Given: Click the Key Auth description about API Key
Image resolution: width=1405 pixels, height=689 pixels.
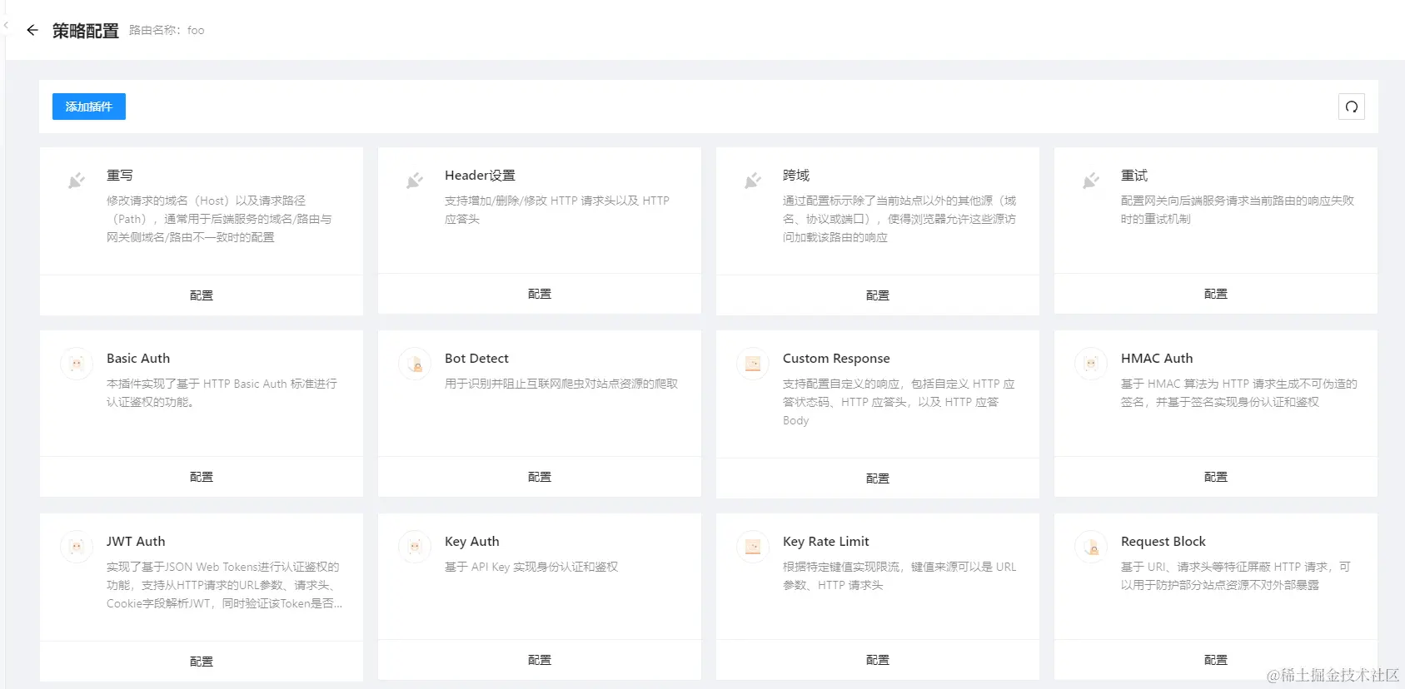Looking at the screenshot, I should pyautogui.click(x=531, y=567).
